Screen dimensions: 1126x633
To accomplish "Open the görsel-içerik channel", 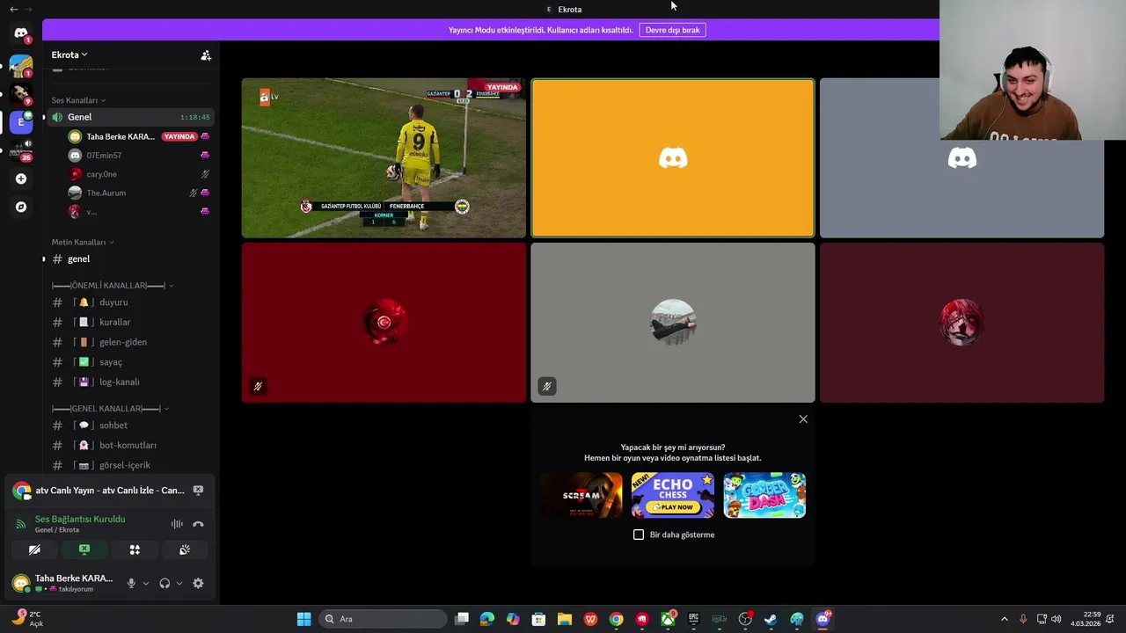I will (x=130, y=465).
